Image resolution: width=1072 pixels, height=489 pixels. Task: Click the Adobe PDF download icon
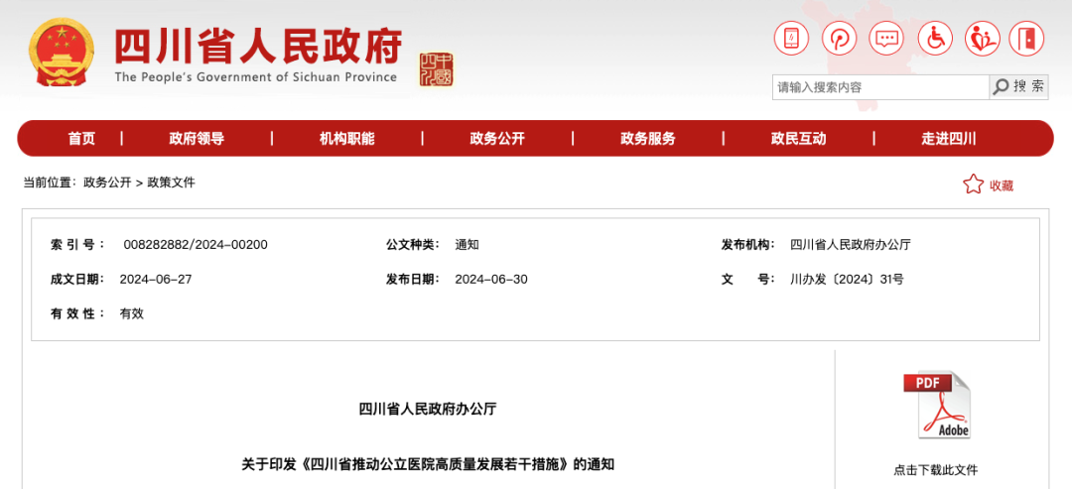click(935, 406)
